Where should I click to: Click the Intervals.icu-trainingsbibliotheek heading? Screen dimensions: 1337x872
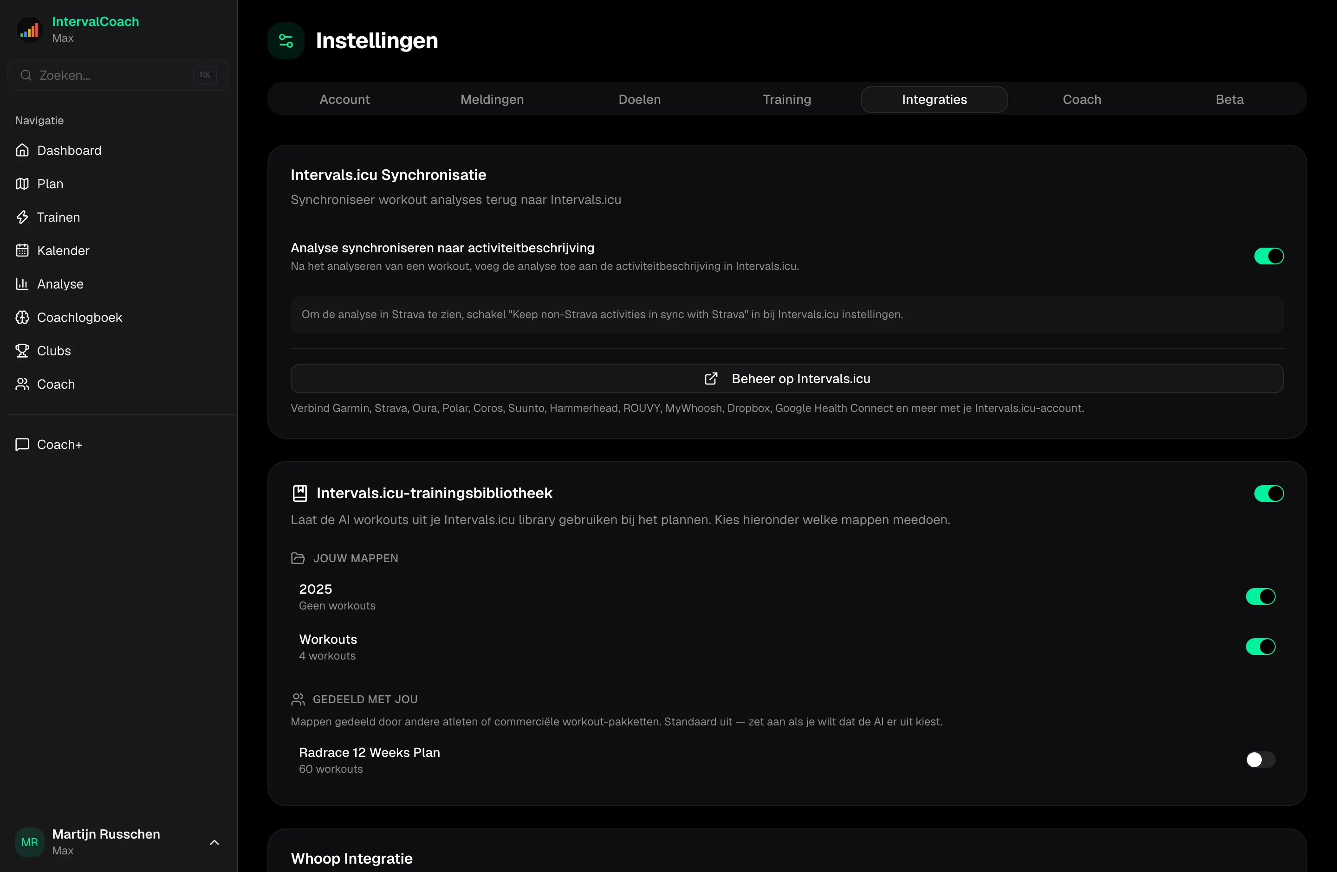[434, 493]
